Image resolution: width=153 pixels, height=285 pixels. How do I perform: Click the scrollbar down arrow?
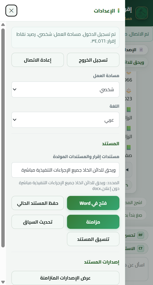click(x=3, y=282)
